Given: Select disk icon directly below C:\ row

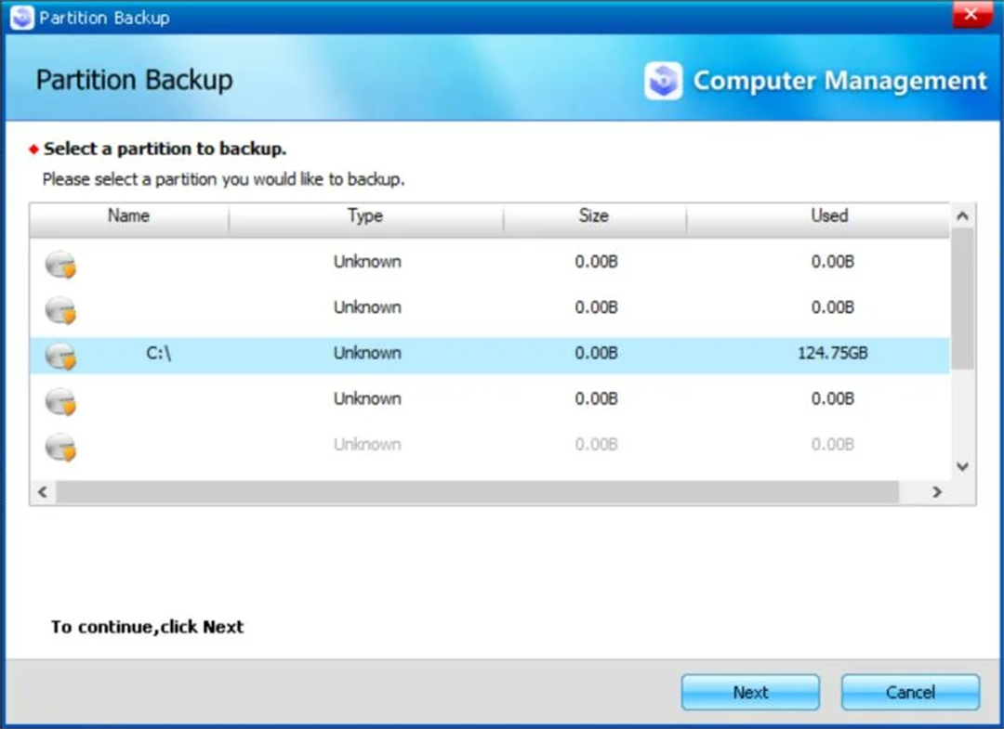Looking at the screenshot, I should (x=60, y=401).
